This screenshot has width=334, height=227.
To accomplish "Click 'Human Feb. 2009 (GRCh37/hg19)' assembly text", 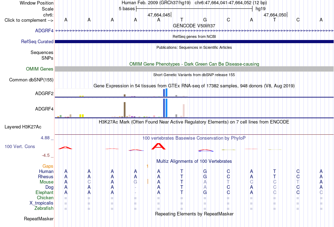I will click(156, 3).
